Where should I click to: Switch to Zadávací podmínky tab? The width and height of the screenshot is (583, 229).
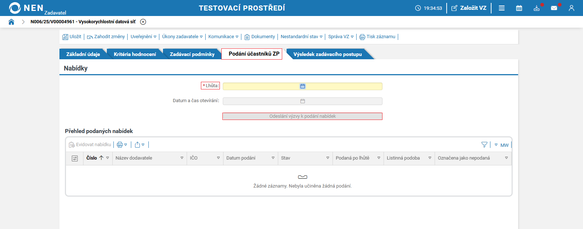192,54
